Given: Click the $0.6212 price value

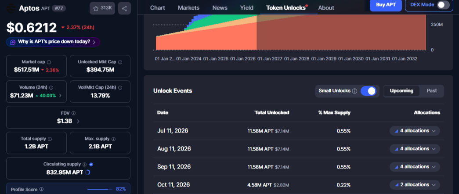Looking at the screenshot, I should click(32, 28).
